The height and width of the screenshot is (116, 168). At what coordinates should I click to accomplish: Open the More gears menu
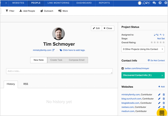tap(63, 11)
